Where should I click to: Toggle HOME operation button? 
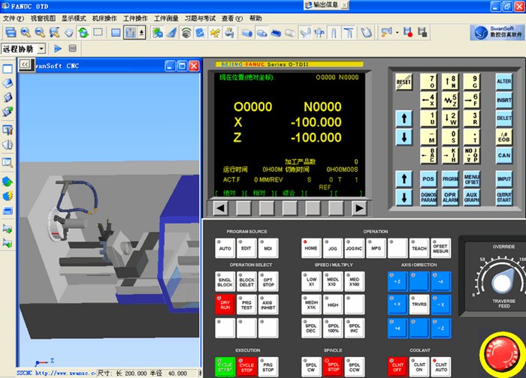click(311, 248)
